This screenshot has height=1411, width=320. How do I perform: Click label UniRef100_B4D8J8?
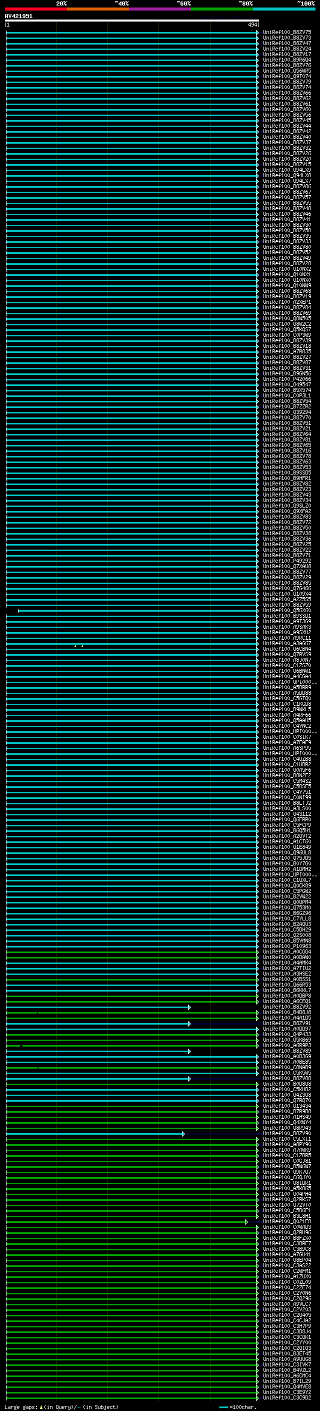pyautogui.click(x=287, y=1012)
